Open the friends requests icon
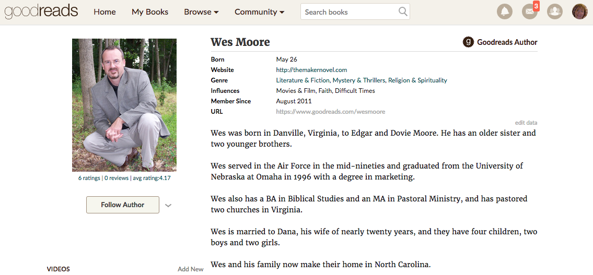Image resolution: width=593 pixels, height=275 pixels. tap(555, 11)
